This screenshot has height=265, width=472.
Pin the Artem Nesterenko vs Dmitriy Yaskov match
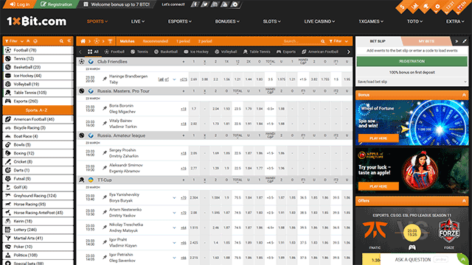tap(105, 213)
